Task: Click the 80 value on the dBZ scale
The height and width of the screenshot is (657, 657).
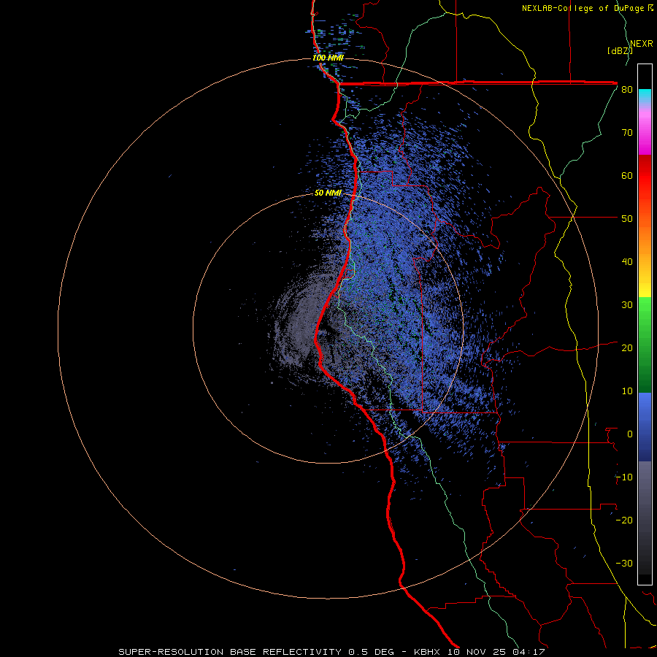Action: [x=627, y=90]
